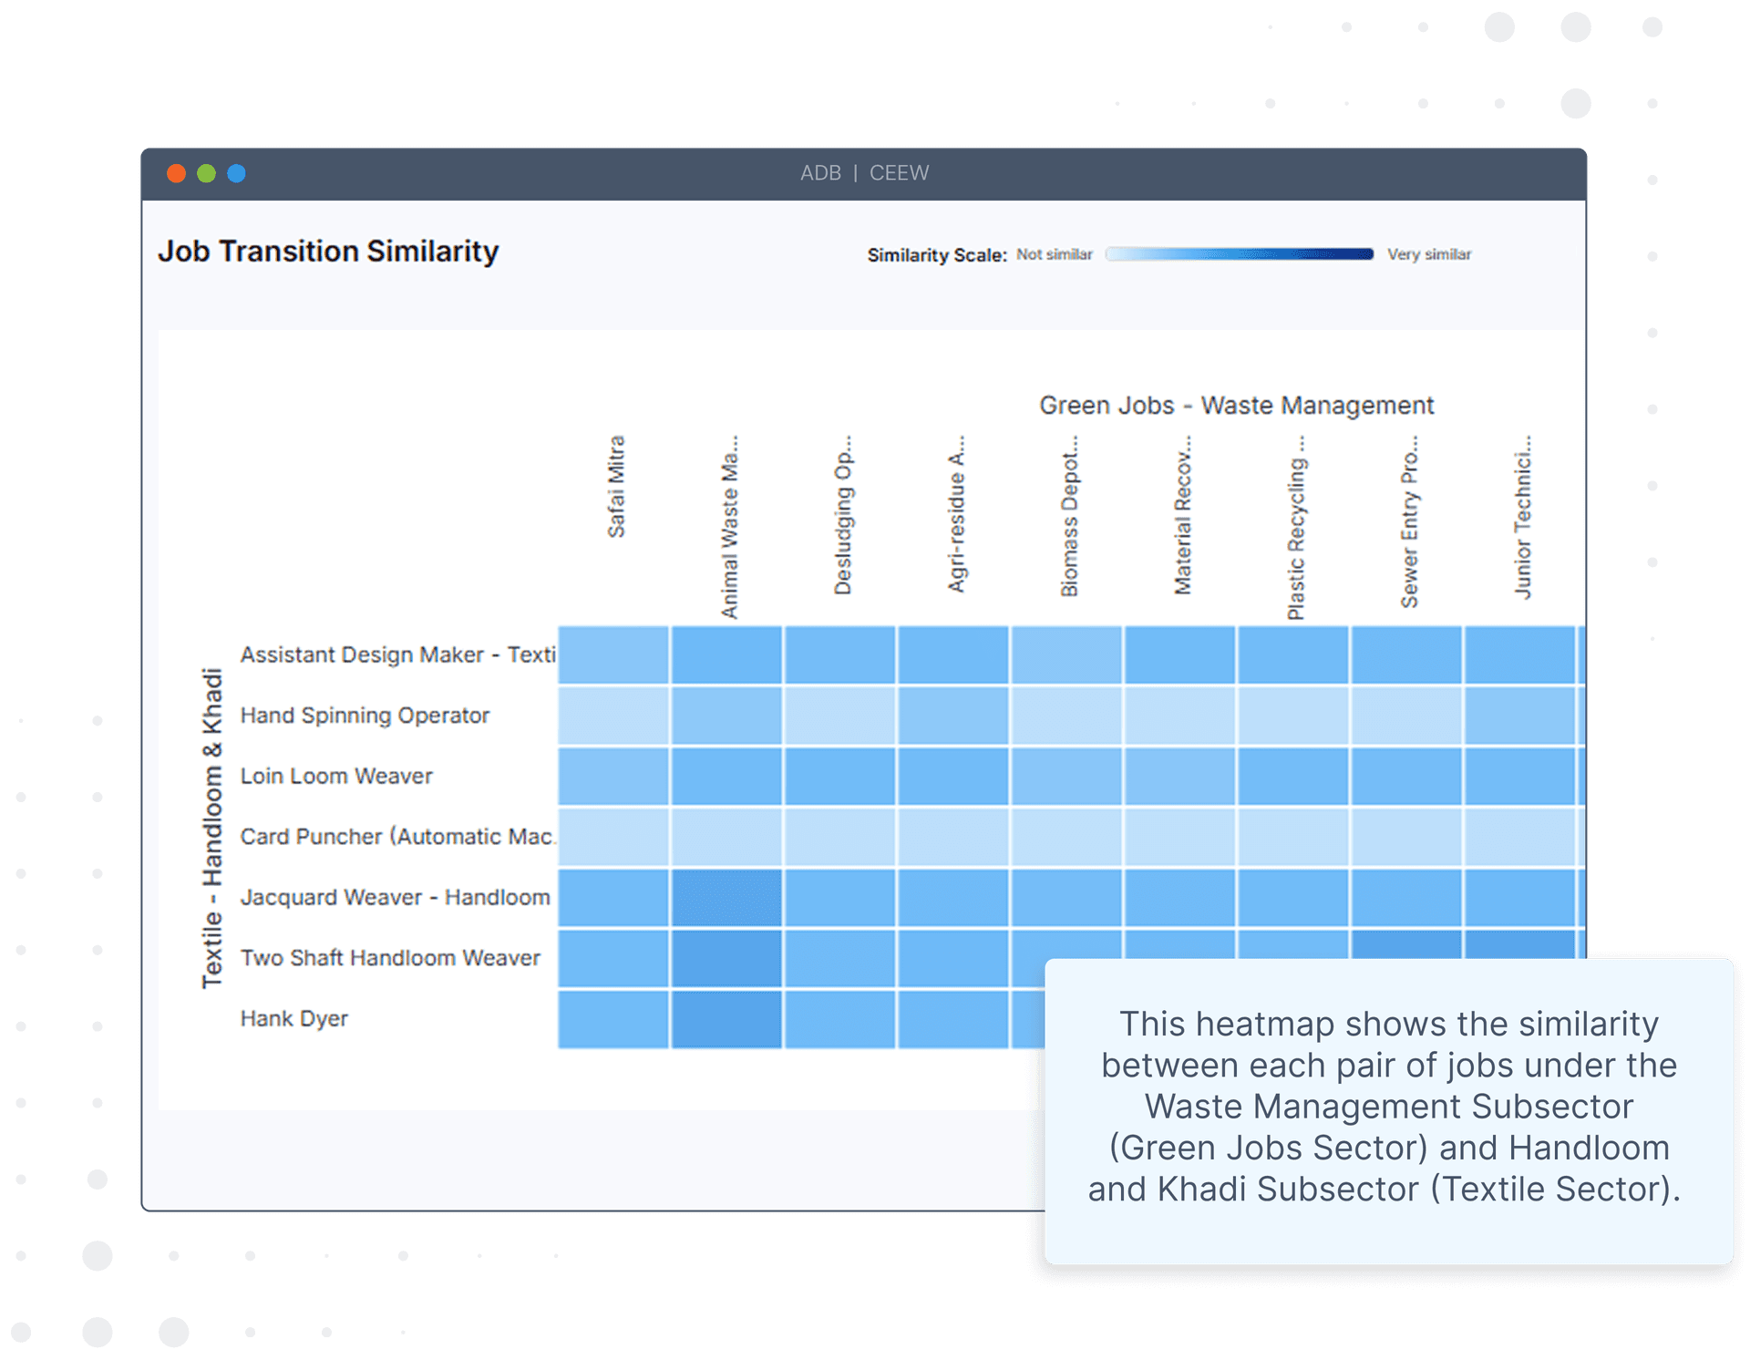Click the Job Transition Similarity heading
Image resolution: width=1750 pixels, height=1360 pixels.
point(328,251)
